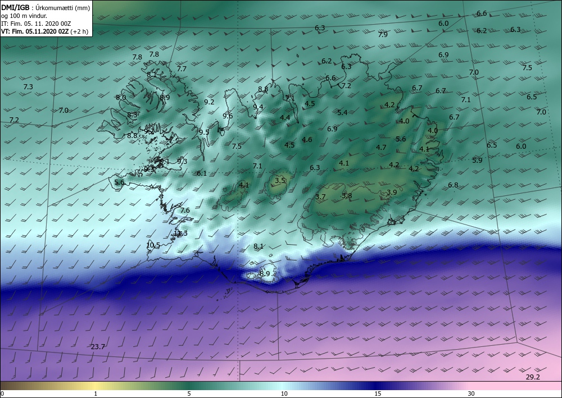Click the valid time line 'VT: Fim. 05.11.2020 02Z (+2 h)'
This screenshot has height=398, width=562.
(45, 31)
